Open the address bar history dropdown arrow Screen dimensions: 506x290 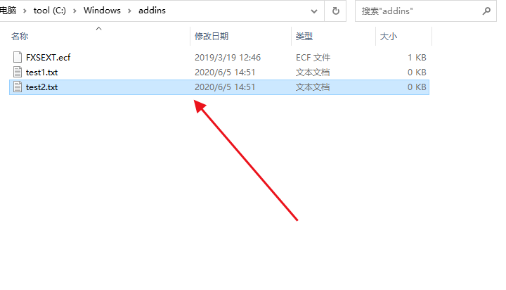pyautogui.click(x=313, y=11)
